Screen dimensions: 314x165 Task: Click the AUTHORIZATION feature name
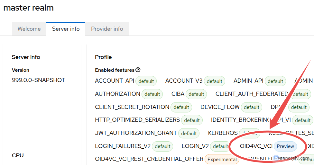point(117,94)
